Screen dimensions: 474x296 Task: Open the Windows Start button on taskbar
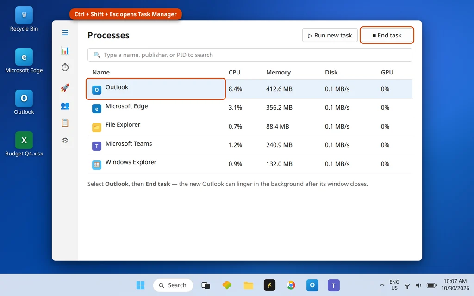[140, 285]
